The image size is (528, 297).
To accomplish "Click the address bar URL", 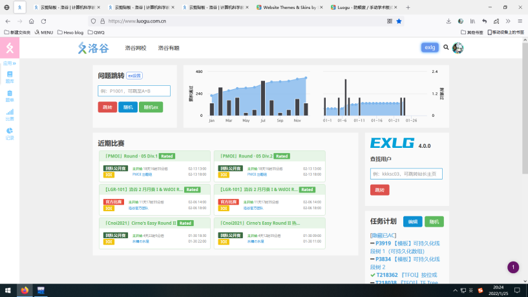I will 137,21.
